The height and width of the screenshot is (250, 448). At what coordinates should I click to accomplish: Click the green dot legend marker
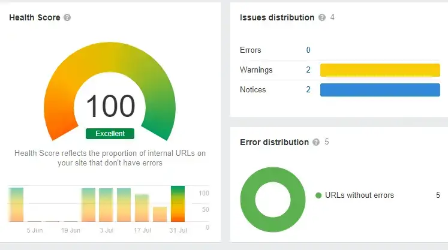pos(318,195)
